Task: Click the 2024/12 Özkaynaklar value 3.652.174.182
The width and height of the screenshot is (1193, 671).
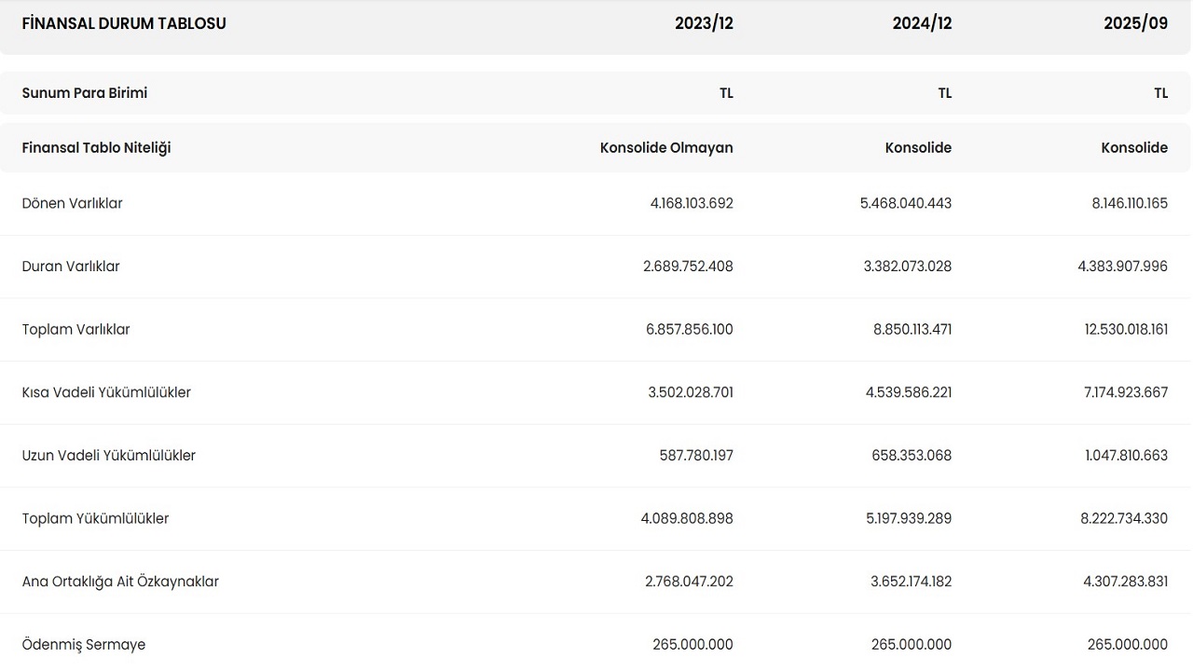Action: 911,582
